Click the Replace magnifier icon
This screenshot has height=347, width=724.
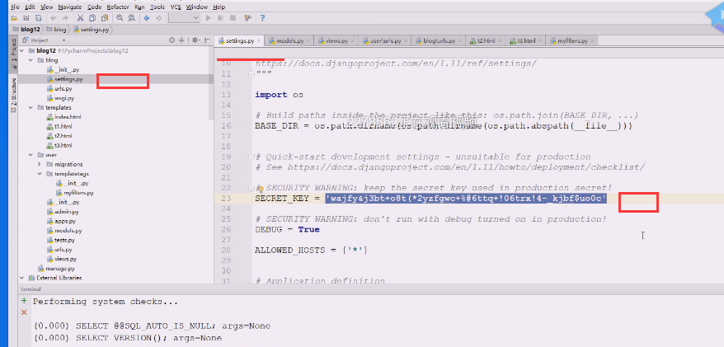coord(132,18)
